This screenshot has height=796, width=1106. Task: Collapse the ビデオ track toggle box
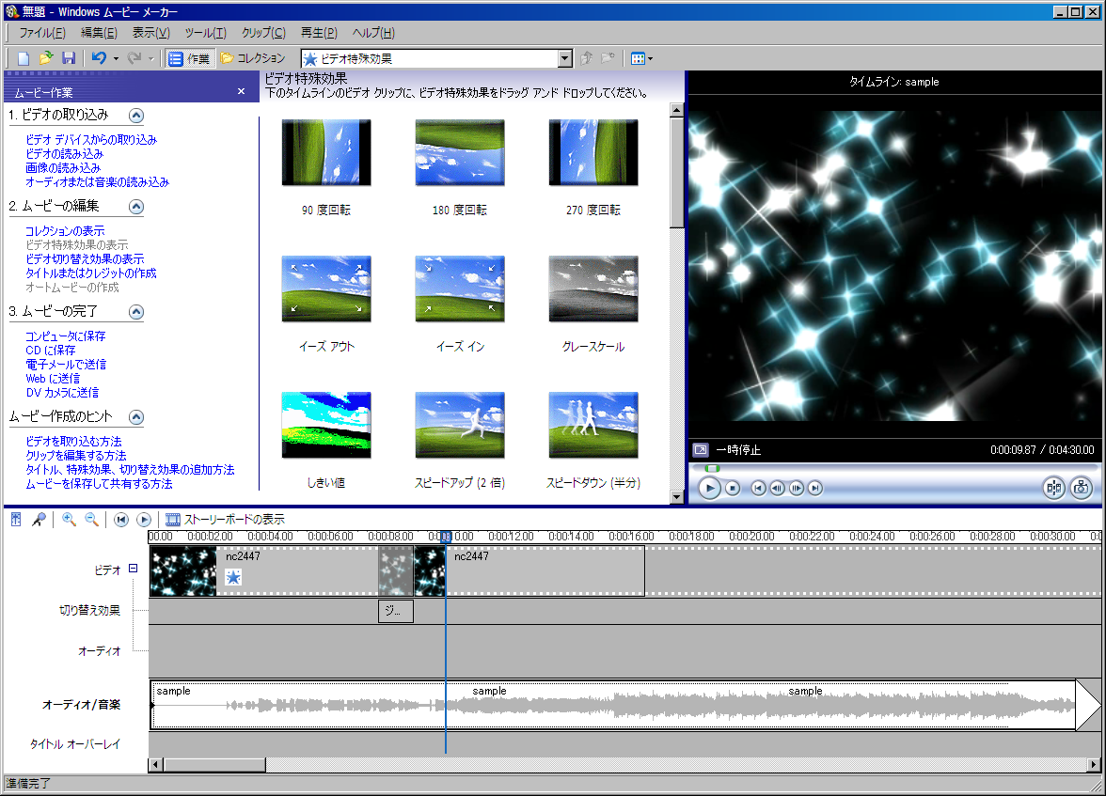tap(134, 569)
